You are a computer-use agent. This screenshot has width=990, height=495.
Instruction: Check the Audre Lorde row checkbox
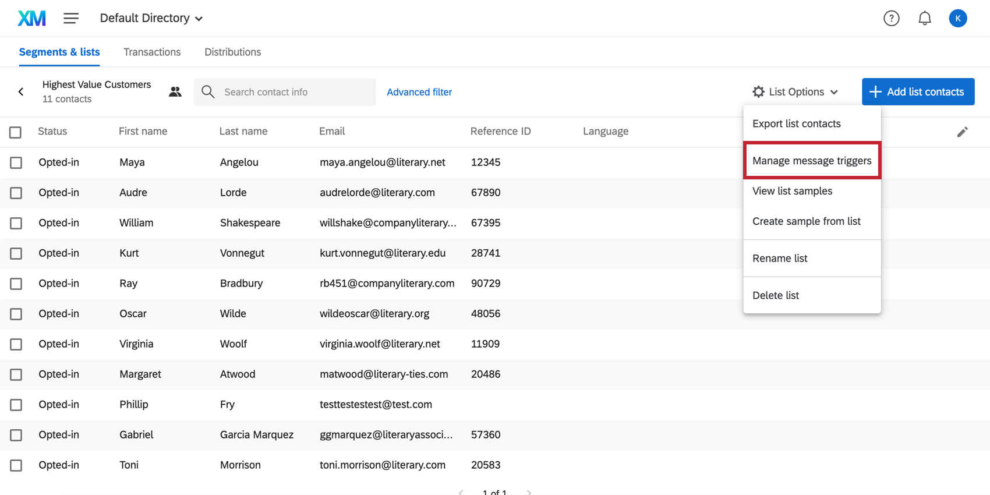click(x=16, y=193)
